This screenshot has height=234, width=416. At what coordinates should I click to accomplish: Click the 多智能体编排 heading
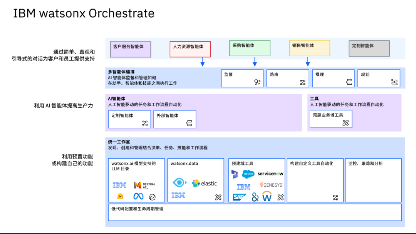click(121, 72)
